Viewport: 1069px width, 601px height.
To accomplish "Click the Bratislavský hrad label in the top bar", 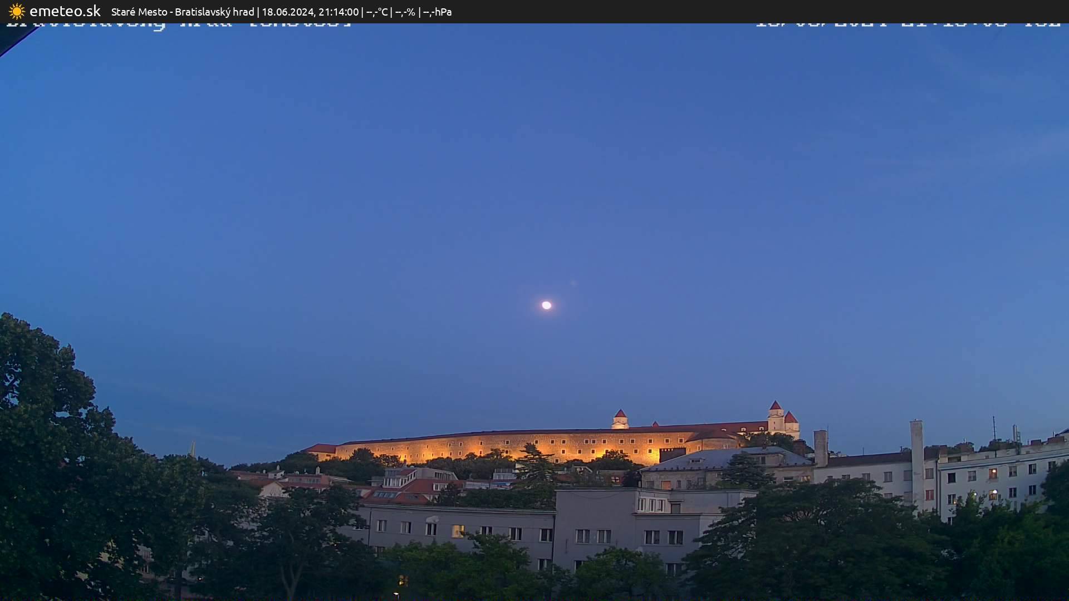I will pos(215,12).
